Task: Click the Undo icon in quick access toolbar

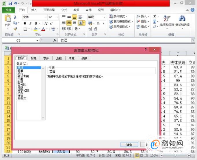Action: (15, 3)
